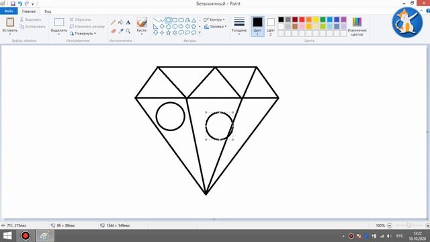Pick the red color swatch
This screenshot has height=242, width=430.
(302, 19)
